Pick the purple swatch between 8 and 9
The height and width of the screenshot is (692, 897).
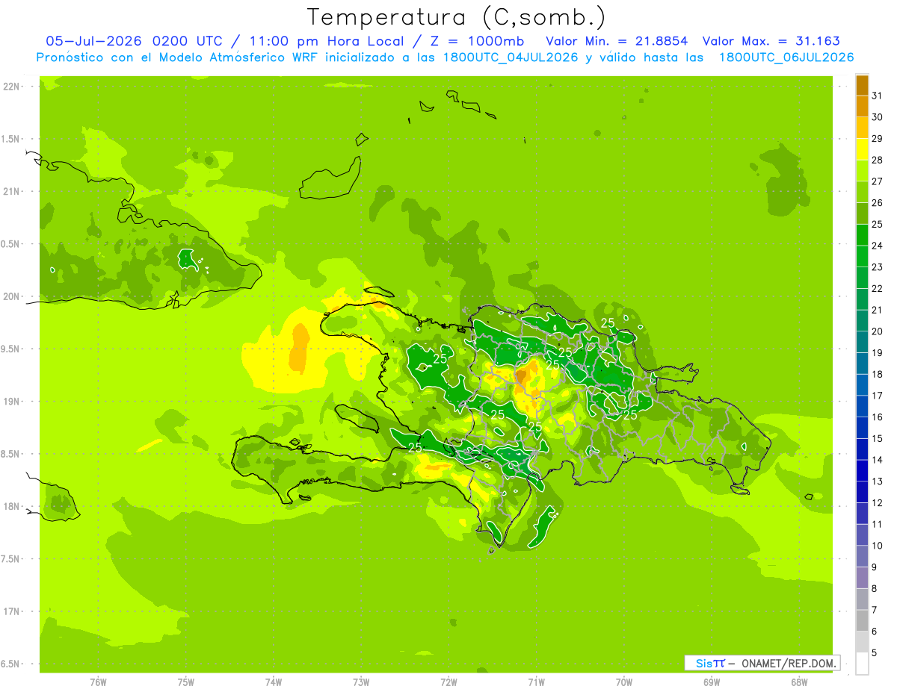[x=862, y=577]
